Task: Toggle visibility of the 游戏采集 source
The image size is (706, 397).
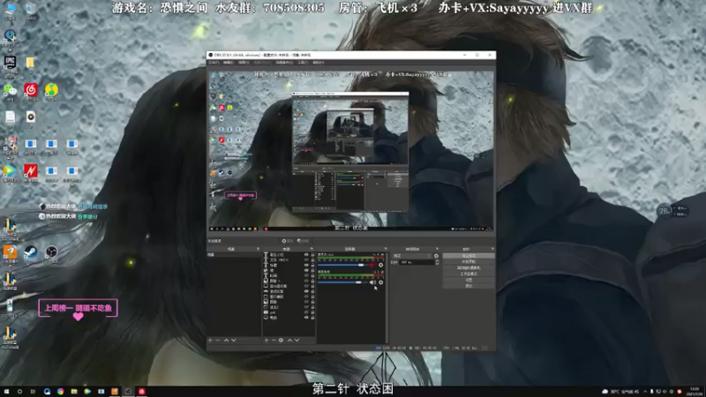Action: [x=306, y=291]
